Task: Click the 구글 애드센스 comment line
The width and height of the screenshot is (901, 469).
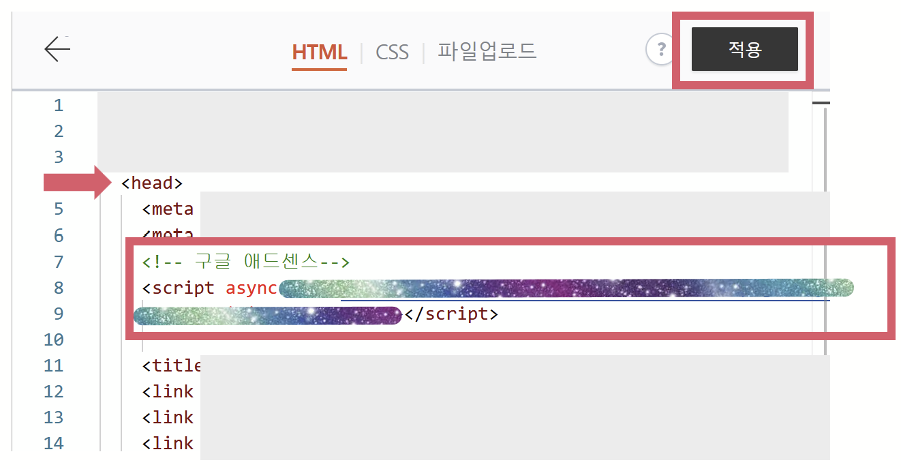Action: point(246,261)
